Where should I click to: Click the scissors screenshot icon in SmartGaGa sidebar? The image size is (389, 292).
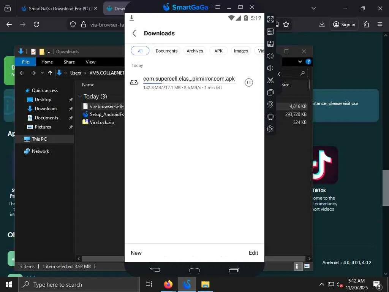tap(270, 80)
